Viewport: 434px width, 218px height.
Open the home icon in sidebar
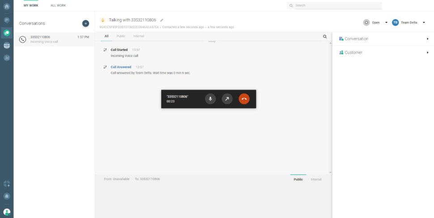(7, 7)
